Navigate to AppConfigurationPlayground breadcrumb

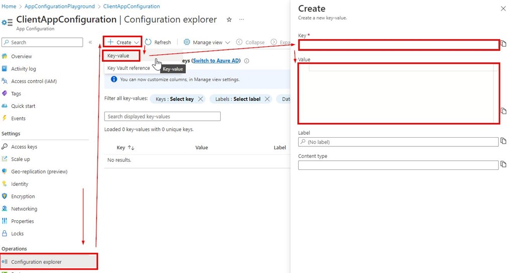pos(59,7)
